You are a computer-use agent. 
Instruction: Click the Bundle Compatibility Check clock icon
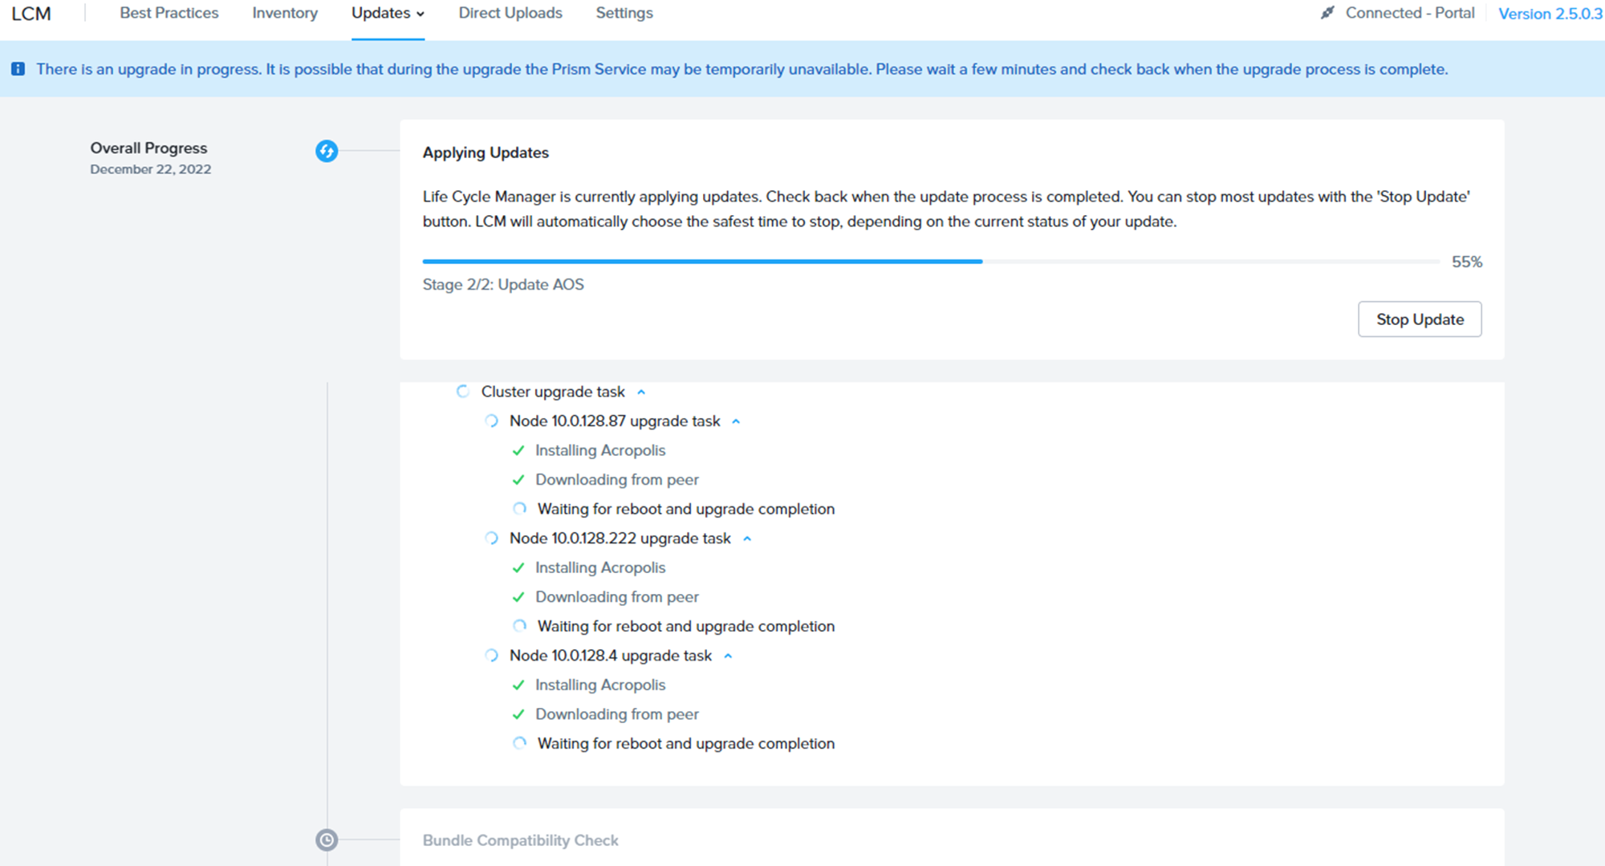(327, 840)
